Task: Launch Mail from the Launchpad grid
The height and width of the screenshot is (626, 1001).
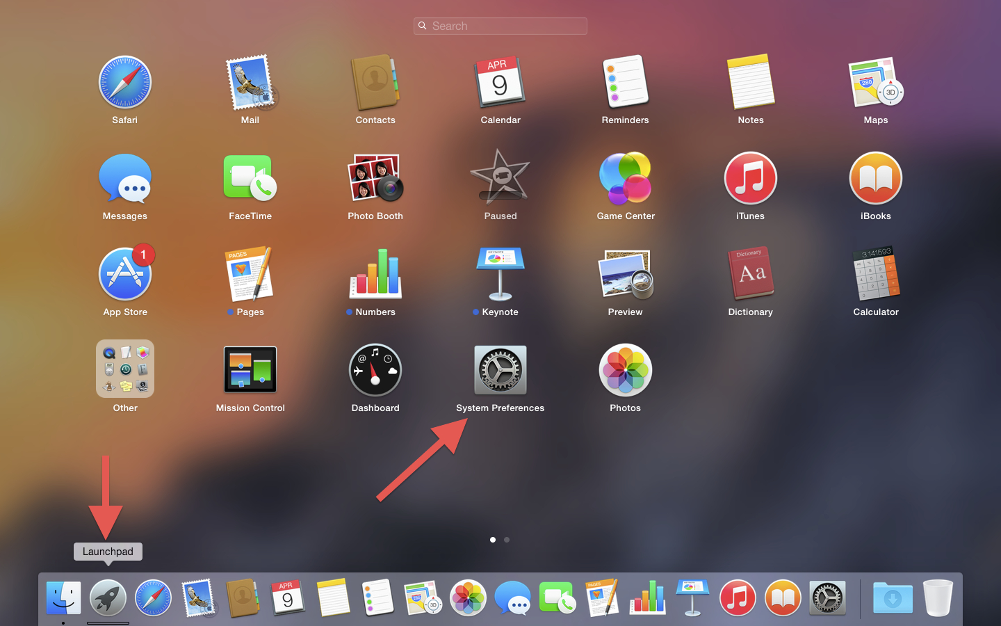Action: [x=250, y=83]
